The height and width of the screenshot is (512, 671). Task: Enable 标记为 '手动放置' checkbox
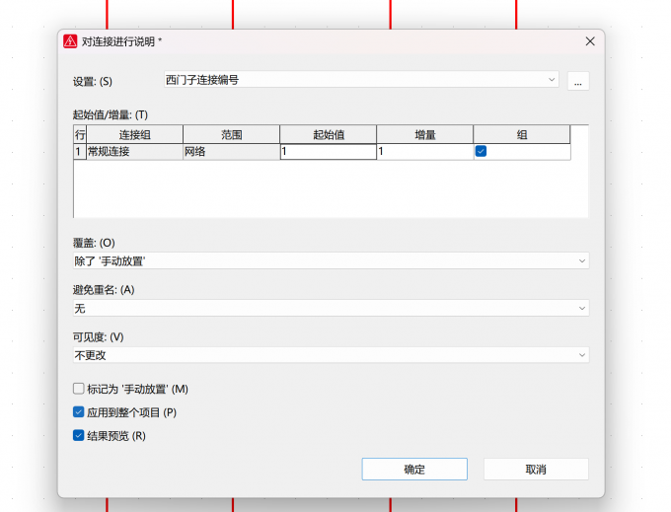click(78, 389)
